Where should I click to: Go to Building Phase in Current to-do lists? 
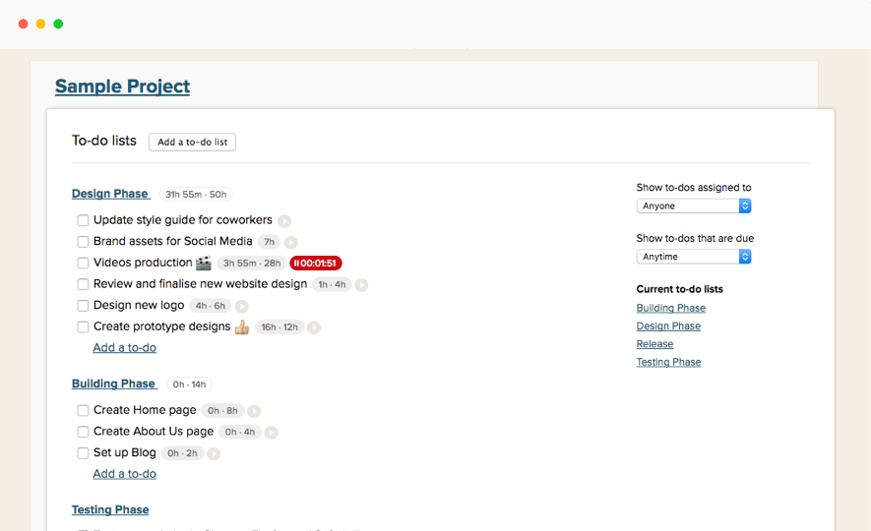671,308
